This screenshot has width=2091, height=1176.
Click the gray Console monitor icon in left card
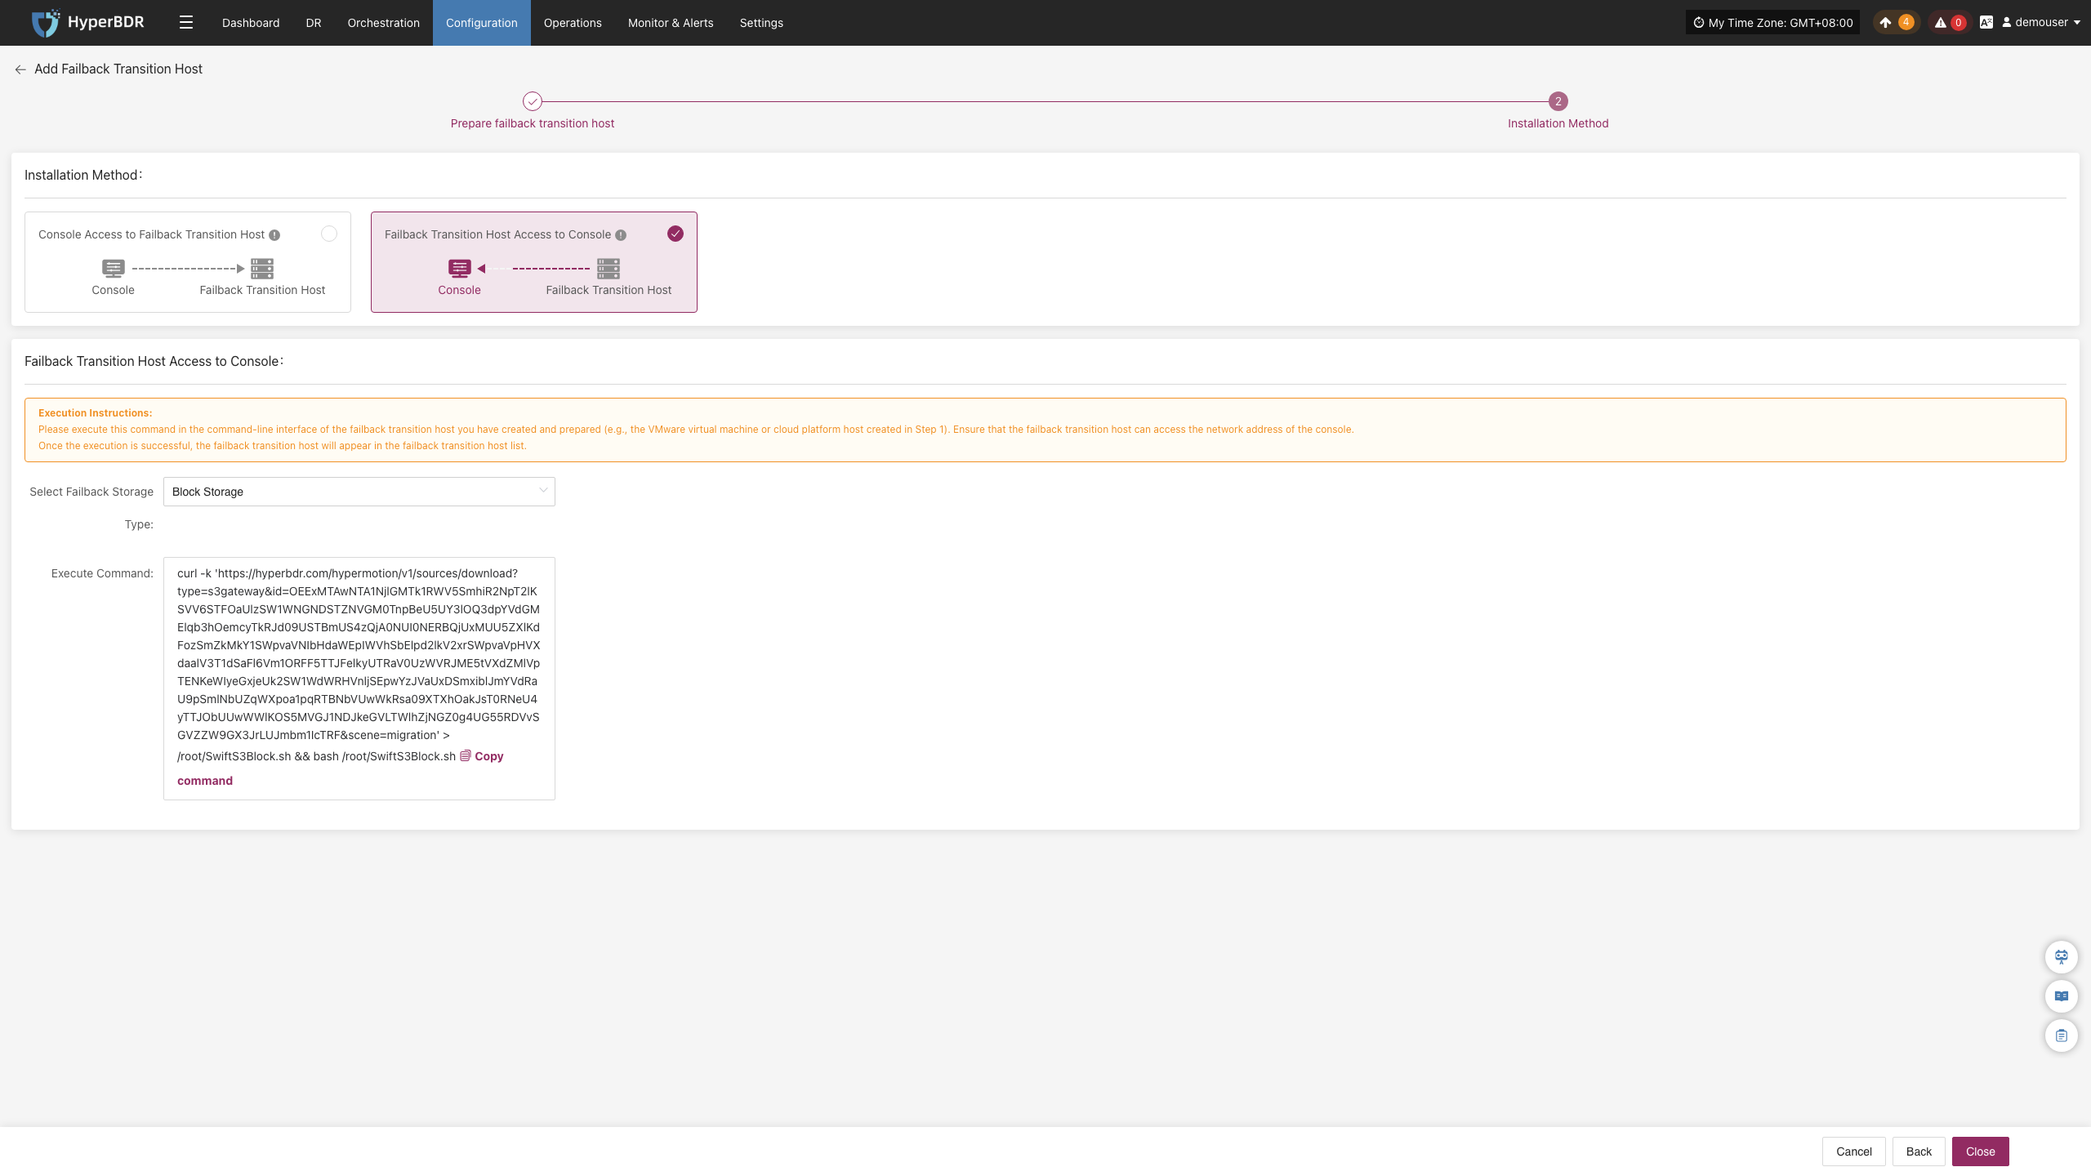point(114,268)
